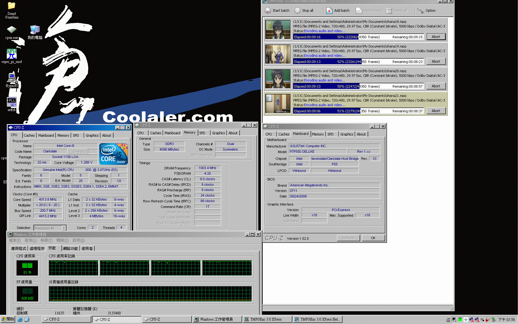The width and height of the screenshot is (518, 324).
Task: Click the Intel Core i5 logo badge
Action: pos(113,154)
